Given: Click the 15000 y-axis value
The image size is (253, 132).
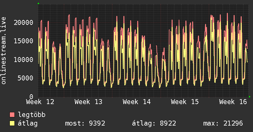Looking at the screenshot, I should (x=23, y=41).
